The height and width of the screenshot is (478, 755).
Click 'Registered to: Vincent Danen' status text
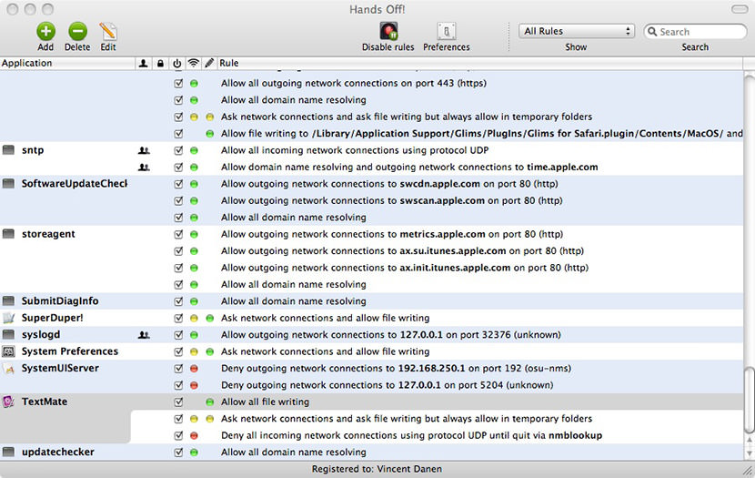pyautogui.click(x=377, y=469)
